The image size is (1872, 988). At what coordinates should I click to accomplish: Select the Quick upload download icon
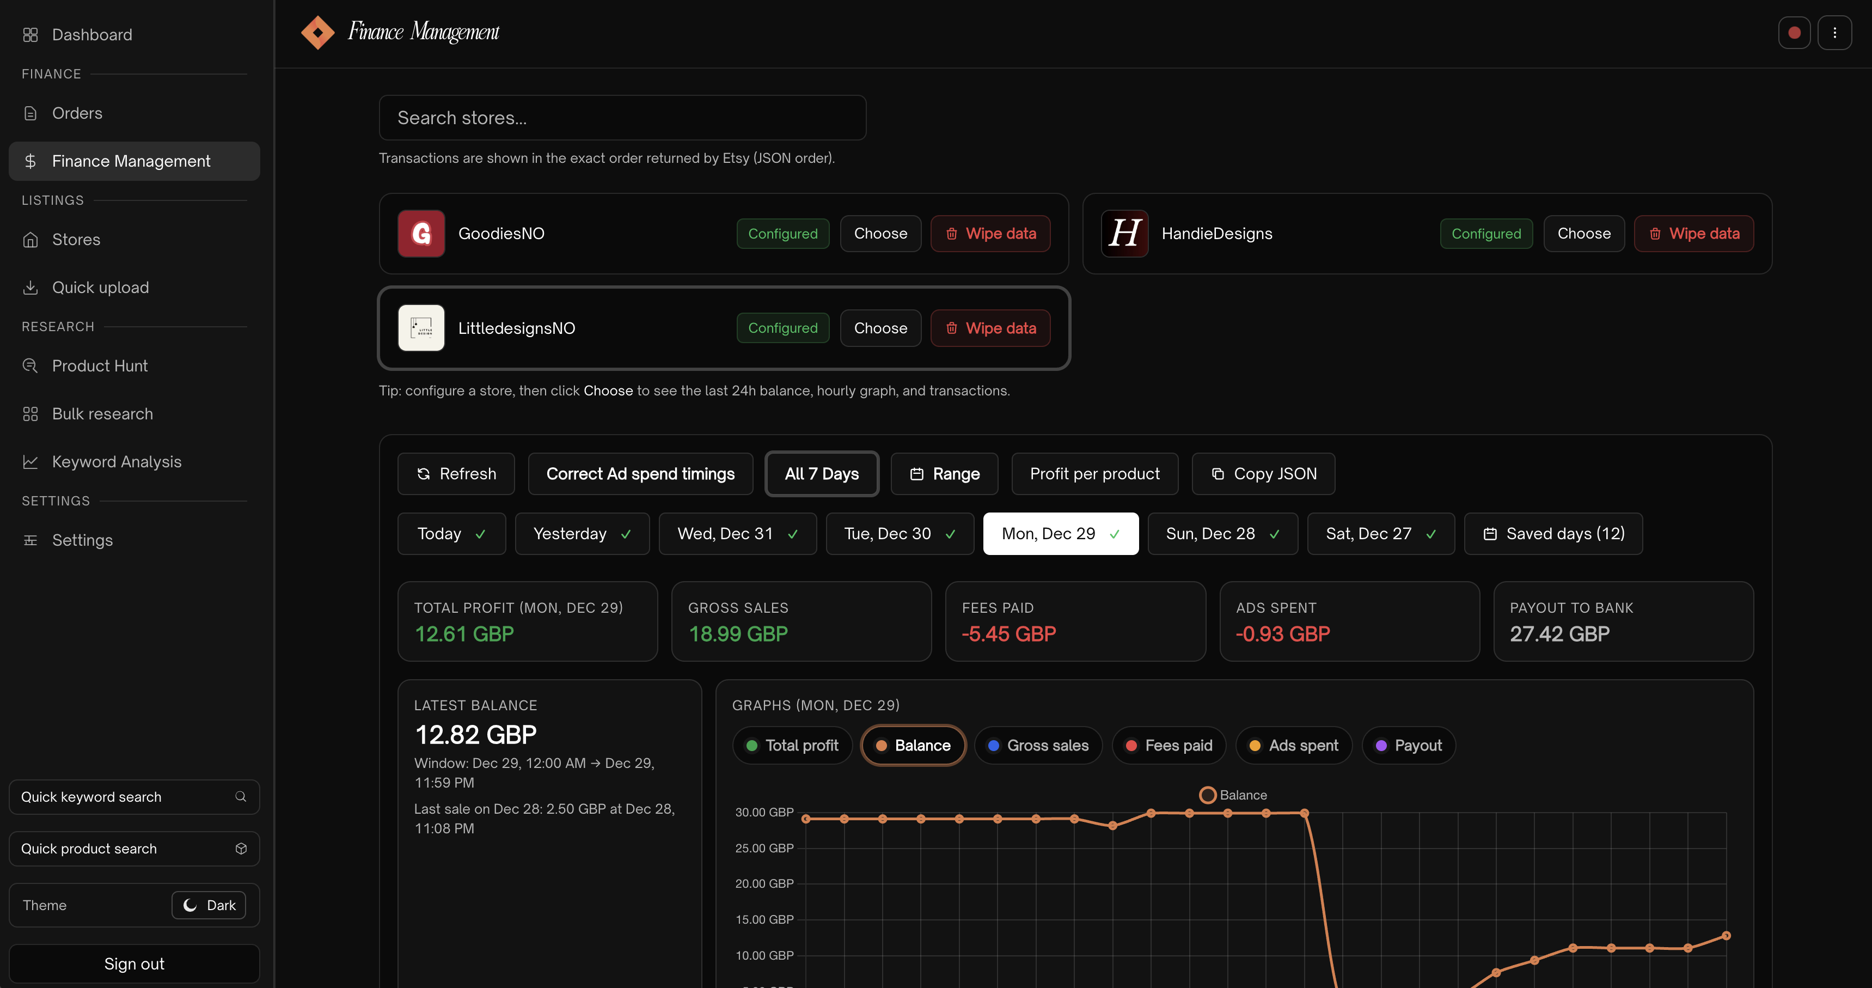pos(30,287)
